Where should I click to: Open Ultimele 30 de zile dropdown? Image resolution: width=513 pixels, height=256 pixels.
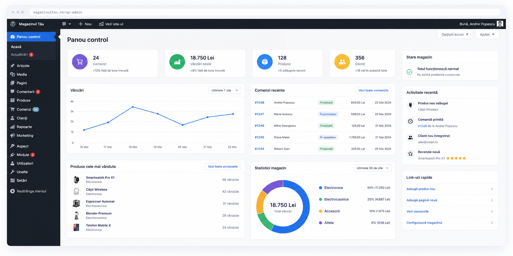tap(372, 168)
